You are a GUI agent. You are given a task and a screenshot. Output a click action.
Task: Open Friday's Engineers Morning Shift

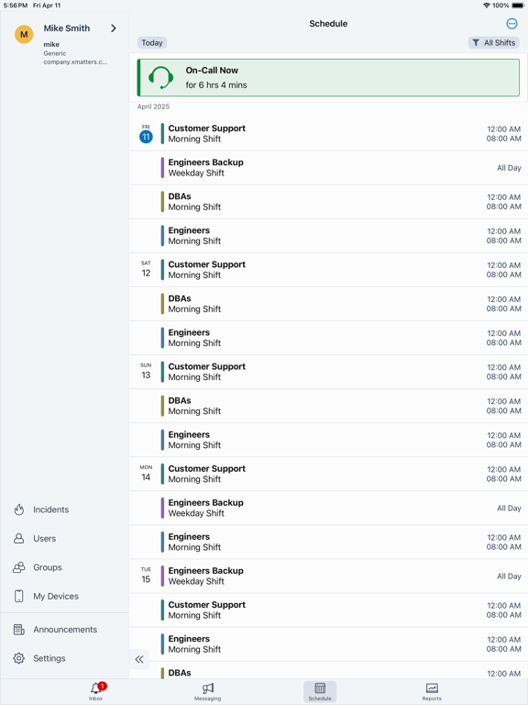(328, 236)
